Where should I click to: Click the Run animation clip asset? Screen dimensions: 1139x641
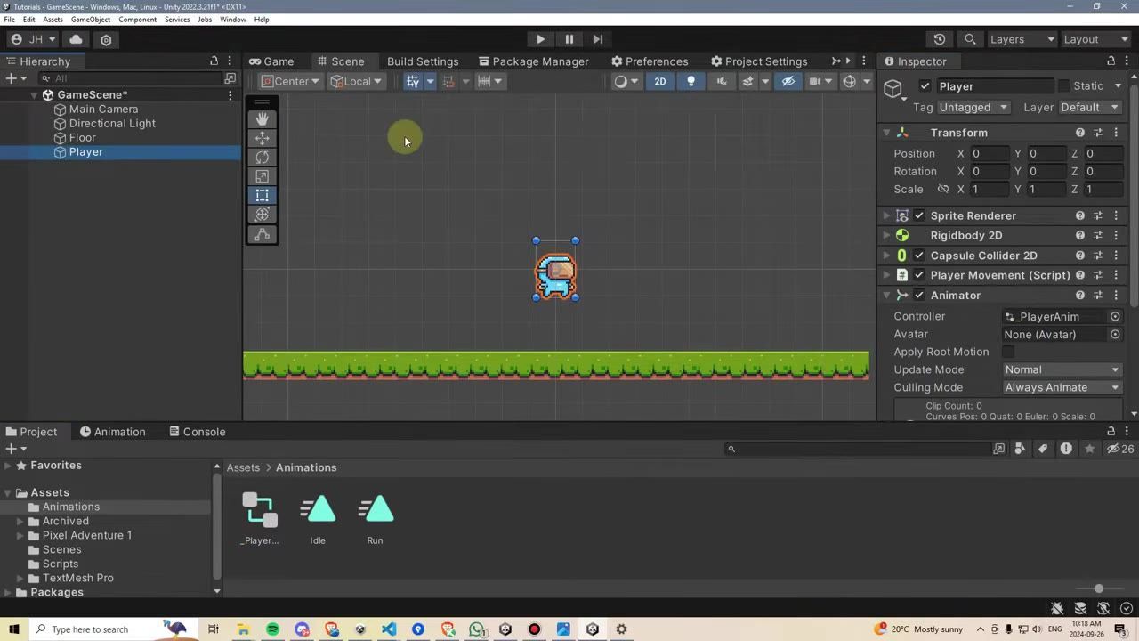pos(375,519)
